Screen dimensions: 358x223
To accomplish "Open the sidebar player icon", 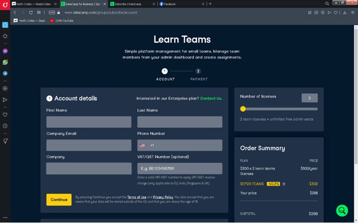I will point(5,89).
